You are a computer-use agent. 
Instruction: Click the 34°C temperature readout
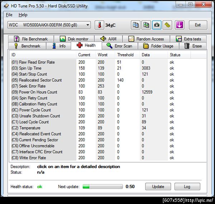(110, 25)
